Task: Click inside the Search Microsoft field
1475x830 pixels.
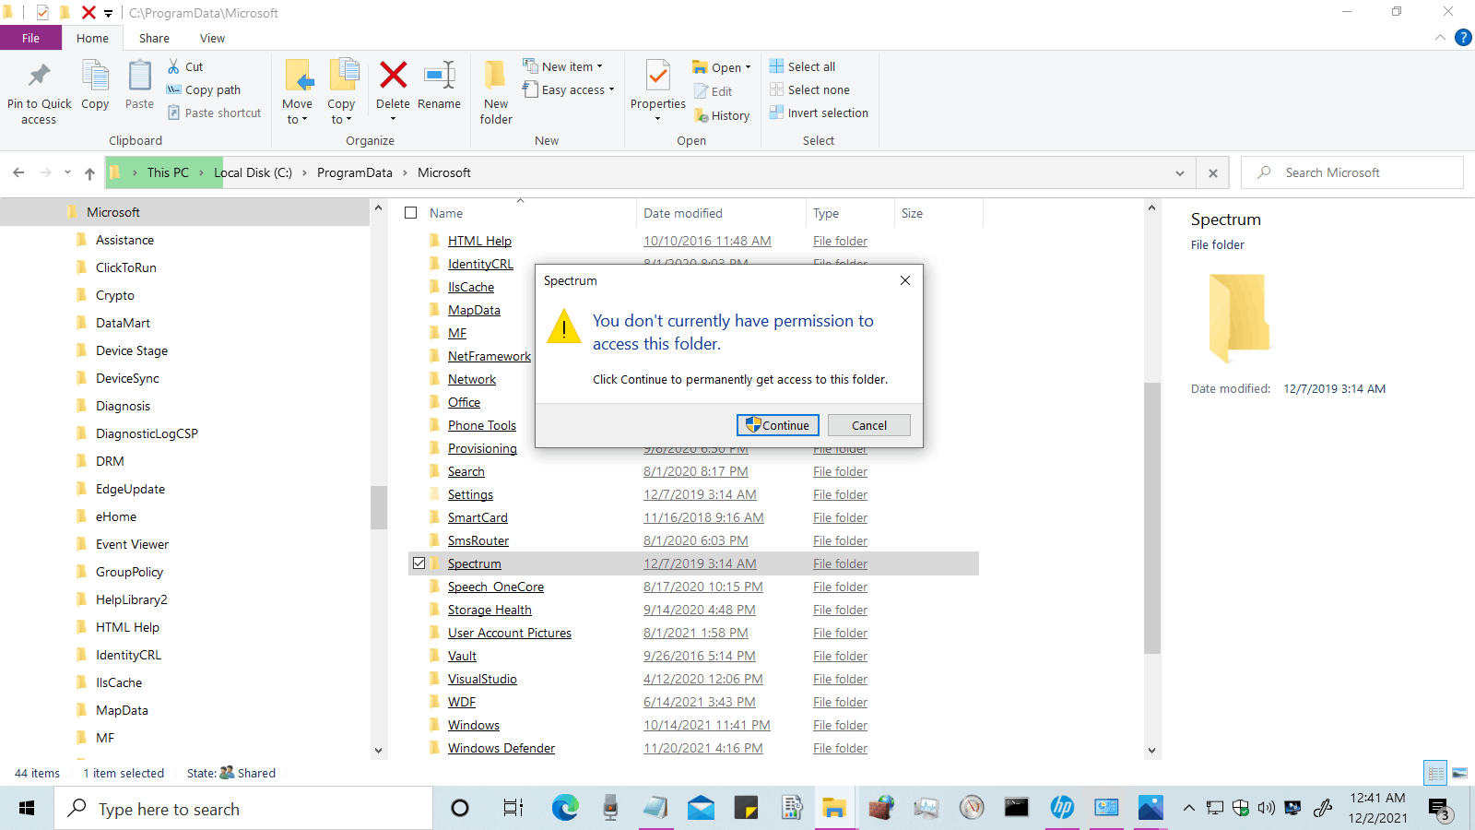Action: click(1352, 172)
